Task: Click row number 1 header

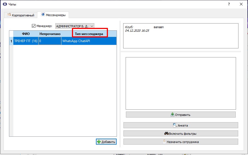Action: (x=11, y=41)
